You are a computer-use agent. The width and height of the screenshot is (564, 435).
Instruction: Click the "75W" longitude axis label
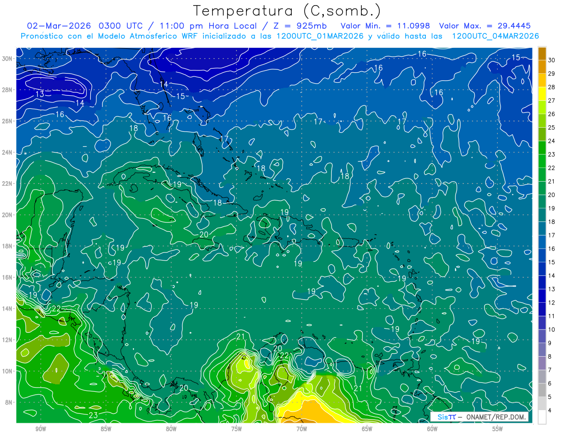pyautogui.click(x=236, y=429)
